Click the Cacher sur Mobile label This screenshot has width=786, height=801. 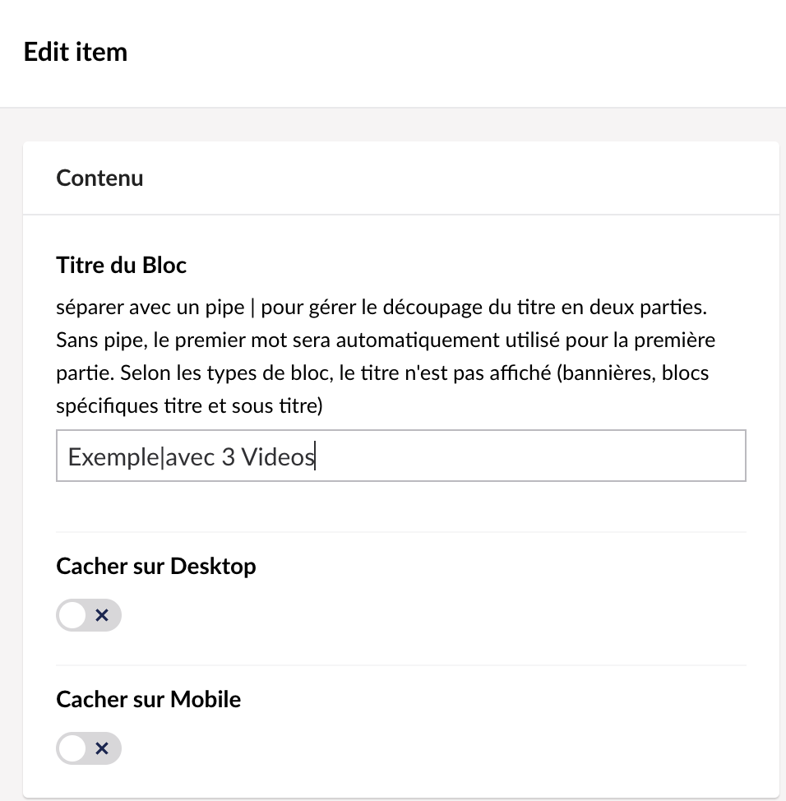(x=149, y=699)
